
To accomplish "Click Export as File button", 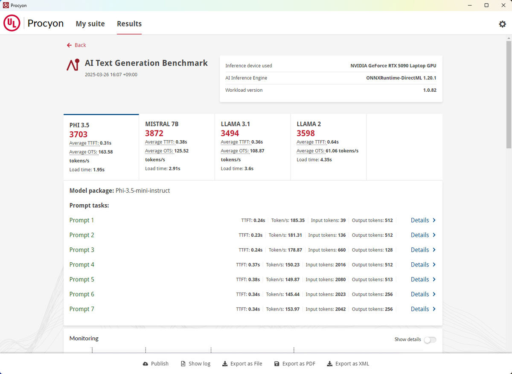I will (242, 364).
